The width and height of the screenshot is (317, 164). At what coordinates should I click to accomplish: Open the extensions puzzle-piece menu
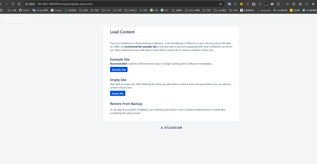point(278,4)
